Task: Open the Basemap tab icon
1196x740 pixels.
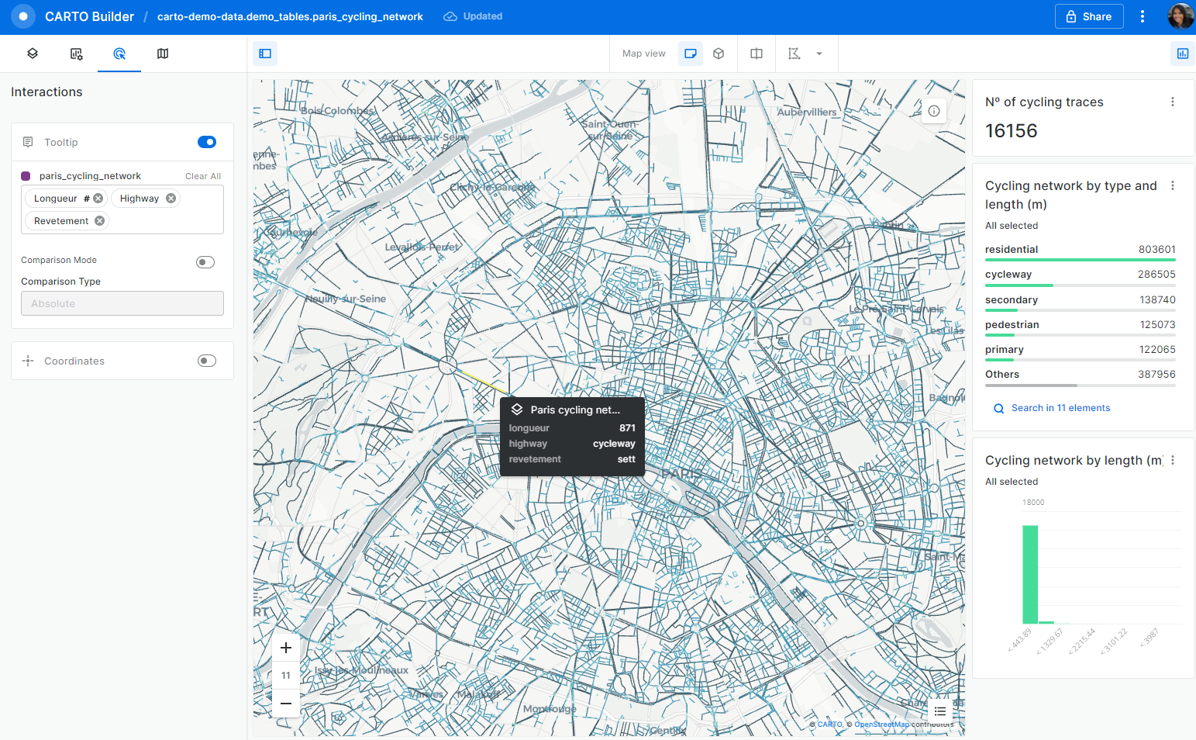Action: 163,54
